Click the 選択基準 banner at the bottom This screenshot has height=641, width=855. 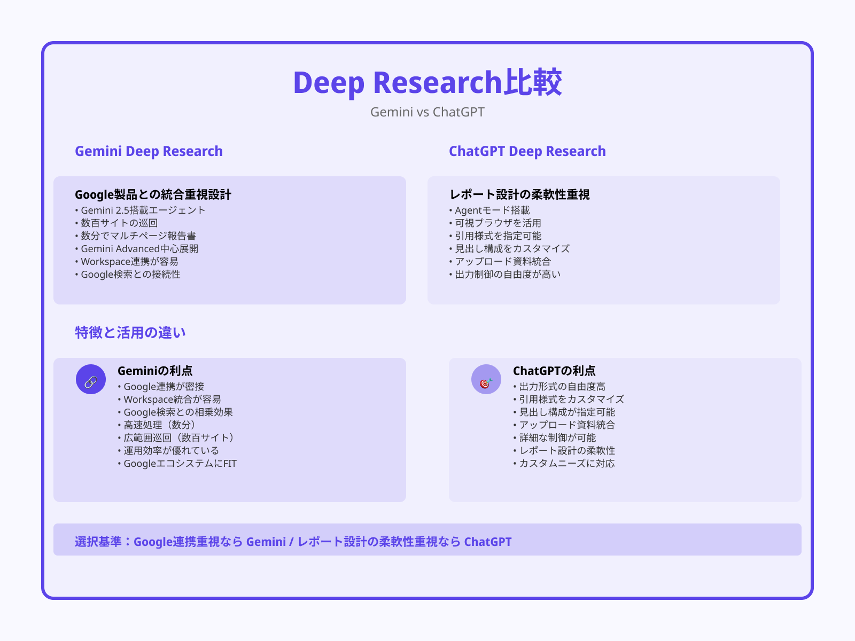(x=292, y=541)
